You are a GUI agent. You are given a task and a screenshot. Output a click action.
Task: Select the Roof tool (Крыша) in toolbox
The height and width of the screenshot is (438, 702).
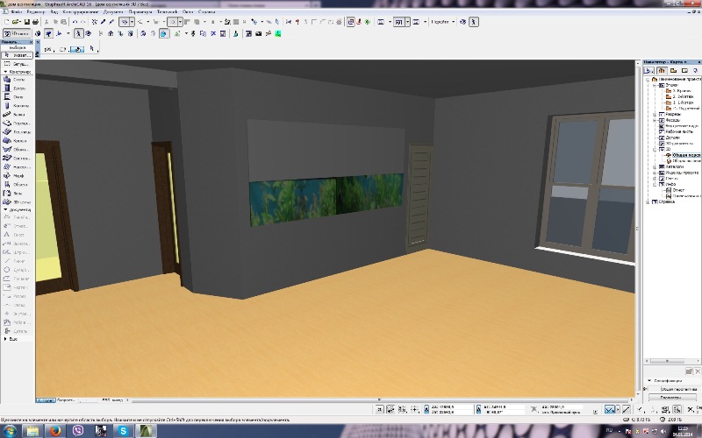click(x=18, y=141)
